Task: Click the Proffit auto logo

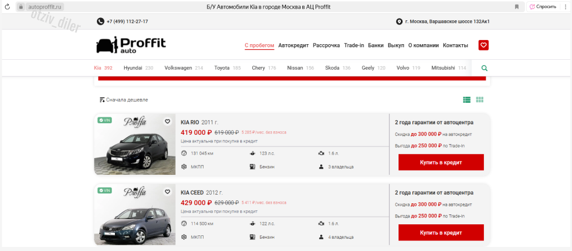Action: point(131,45)
